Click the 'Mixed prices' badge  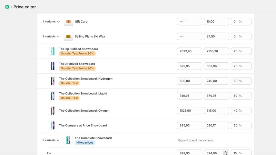point(85,143)
